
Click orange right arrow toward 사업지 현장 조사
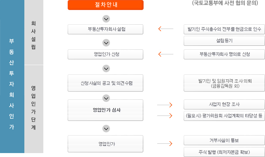click(x=165, y=105)
